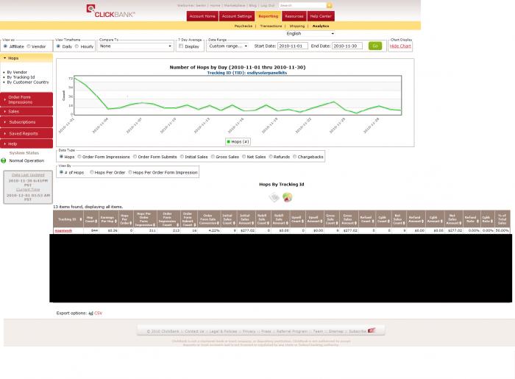This screenshot has width=515, height=379.
Task: Click the Data Last Updated link
Action: point(28,175)
